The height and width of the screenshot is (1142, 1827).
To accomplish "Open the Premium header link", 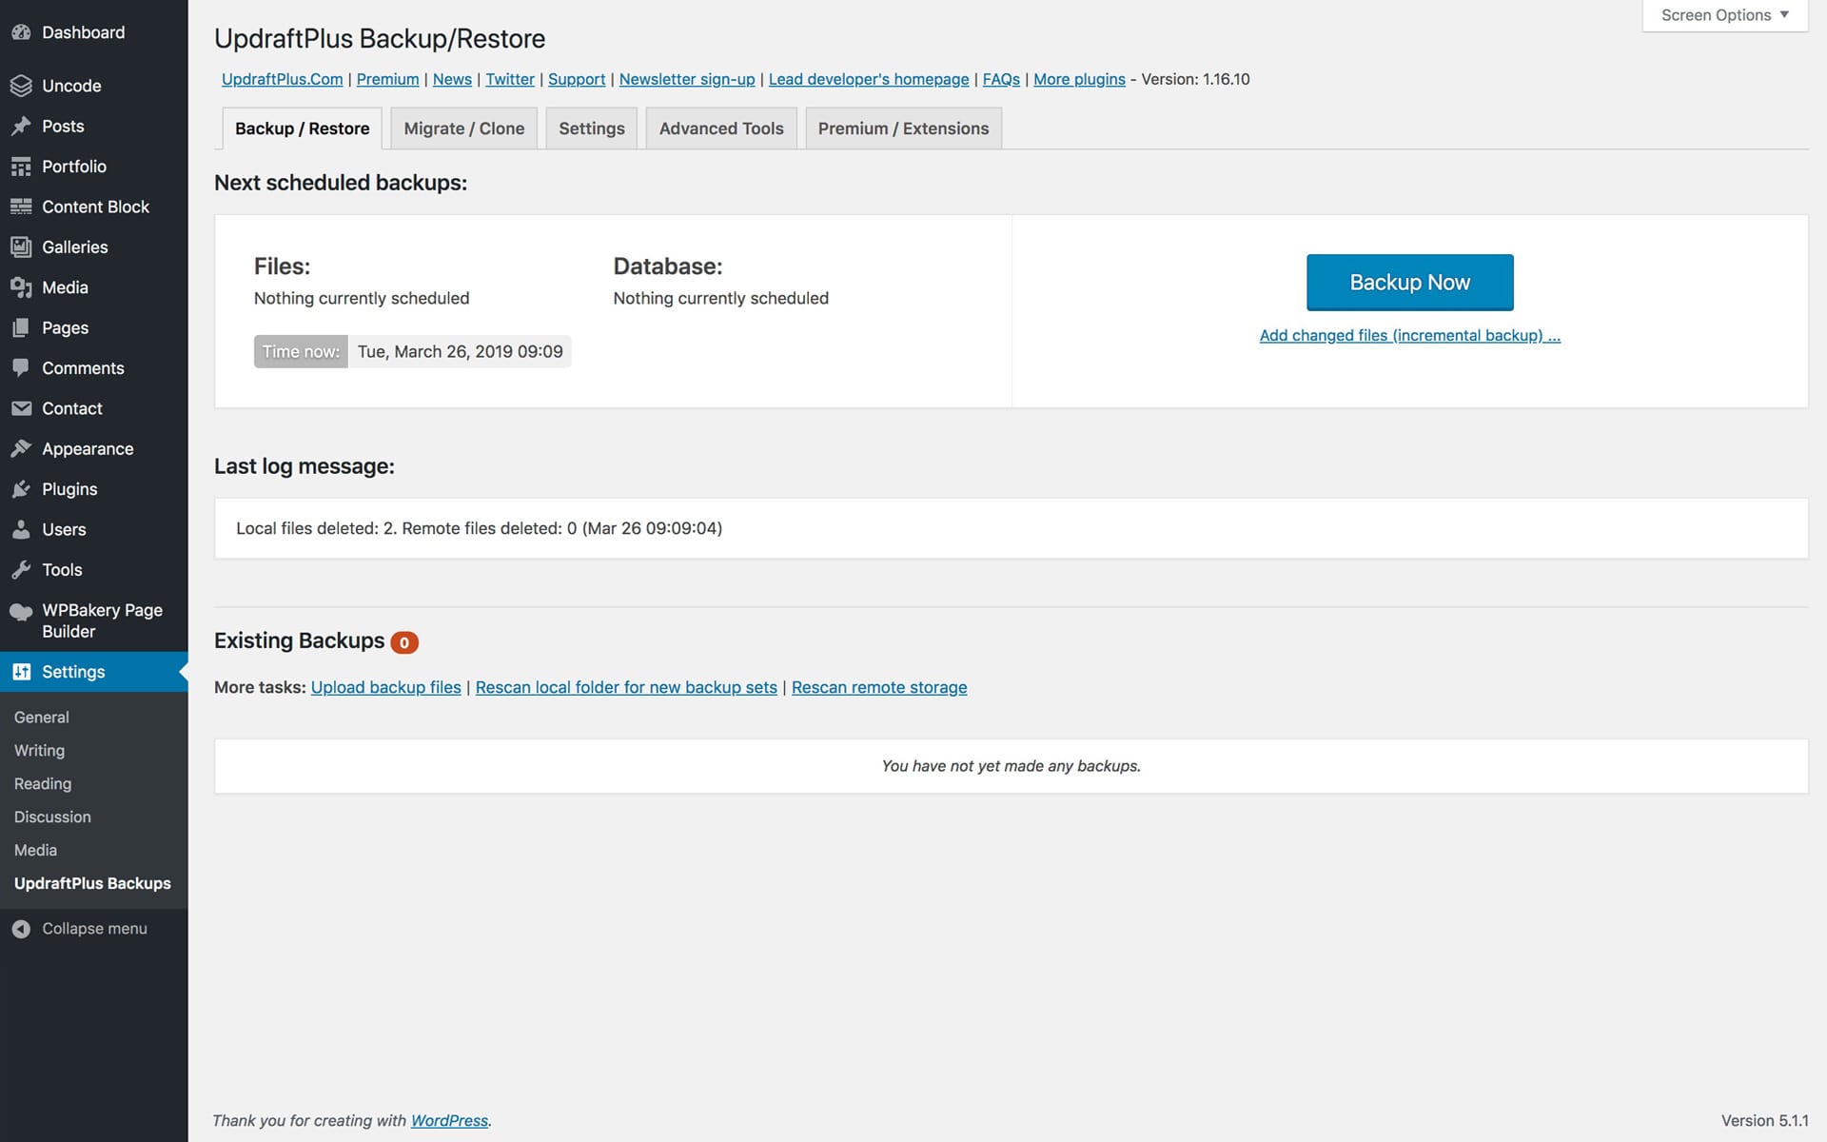I will (387, 79).
